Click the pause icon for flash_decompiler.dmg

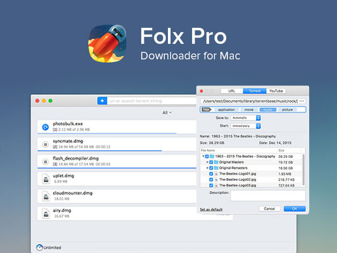click(x=45, y=162)
